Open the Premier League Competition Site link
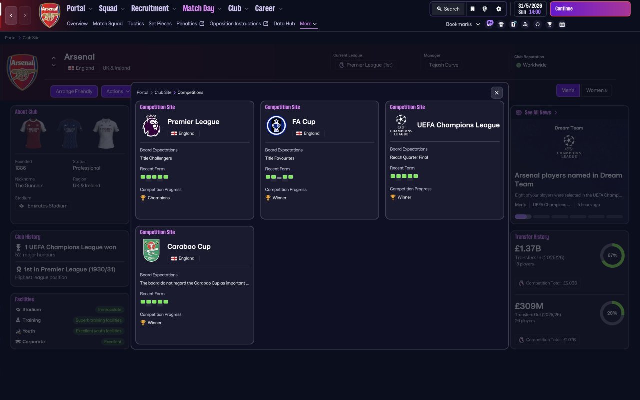Screen dimensions: 640x400 pos(157,107)
